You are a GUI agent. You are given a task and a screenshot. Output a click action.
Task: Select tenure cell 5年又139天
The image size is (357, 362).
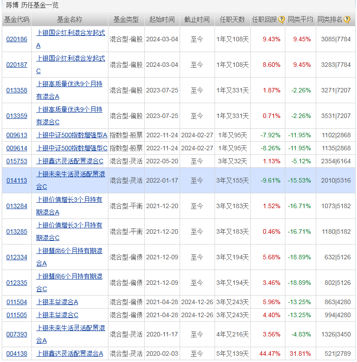[x=232, y=353]
